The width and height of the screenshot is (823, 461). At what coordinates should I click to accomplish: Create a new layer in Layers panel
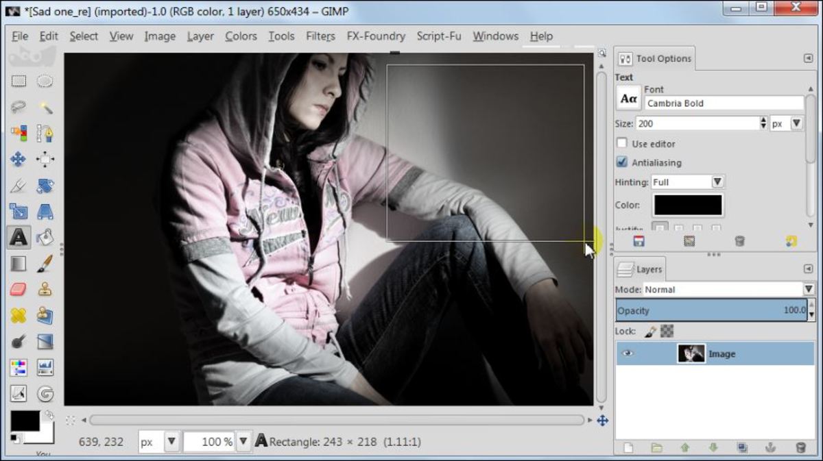tap(628, 447)
